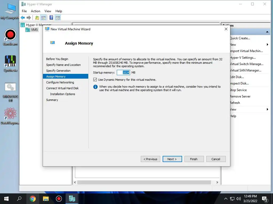The height and width of the screenshot is (204, 273).
Task: Go to Connect Virtual Hard Disk step
Action: coord(62,88)
